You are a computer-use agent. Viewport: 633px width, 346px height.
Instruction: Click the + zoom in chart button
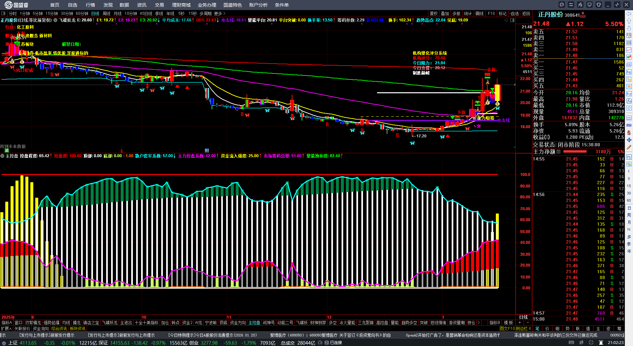pos(520,323)
